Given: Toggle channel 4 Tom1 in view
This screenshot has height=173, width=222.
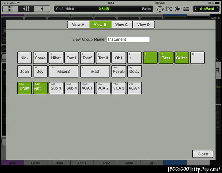Looking at the screenshot, I should [x=72, y=58].
